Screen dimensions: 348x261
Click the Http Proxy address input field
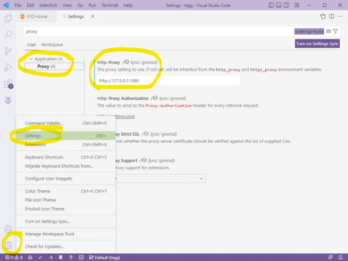tap(168, 81)
